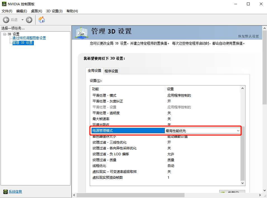
Task: Click the Back arrow toolbar icon
Action: 6,20
